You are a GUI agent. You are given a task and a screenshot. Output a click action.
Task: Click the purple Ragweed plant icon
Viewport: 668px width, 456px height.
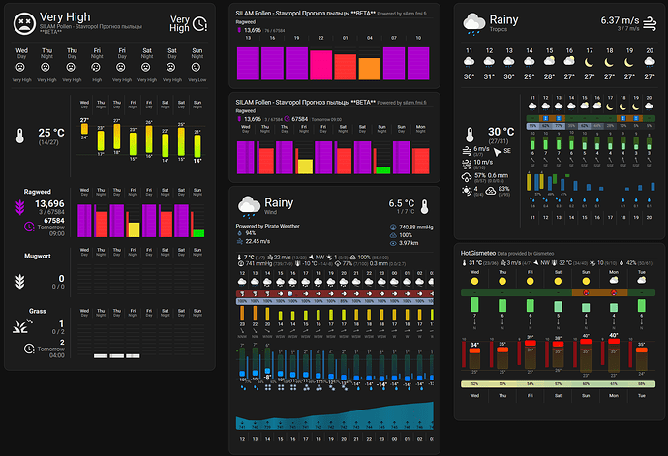20,207
